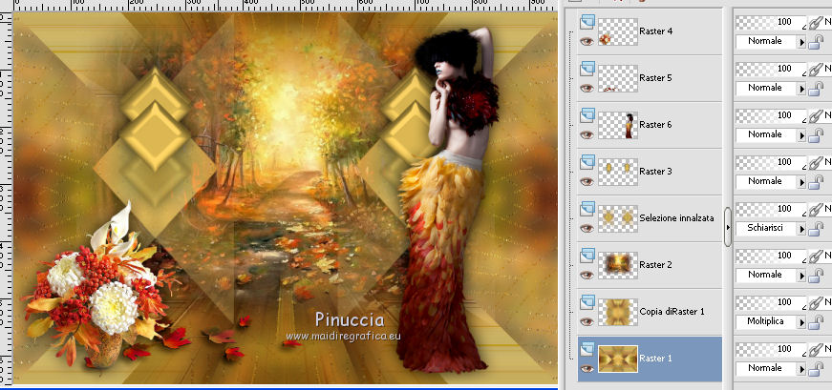Hide the Copia diRaster 1 layer

click(587, 321)
